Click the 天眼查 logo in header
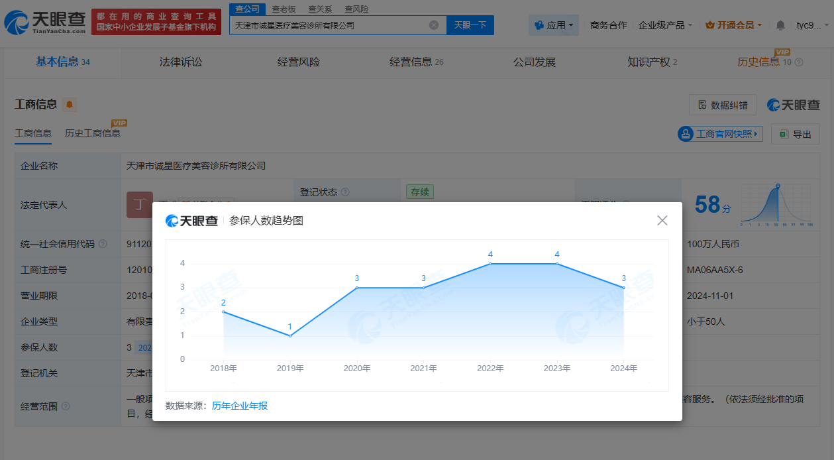Viewport: 834px width, 460px height. 45,24
